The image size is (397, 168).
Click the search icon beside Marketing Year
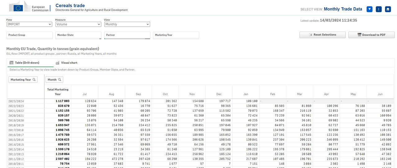click(x=34, y=80)
